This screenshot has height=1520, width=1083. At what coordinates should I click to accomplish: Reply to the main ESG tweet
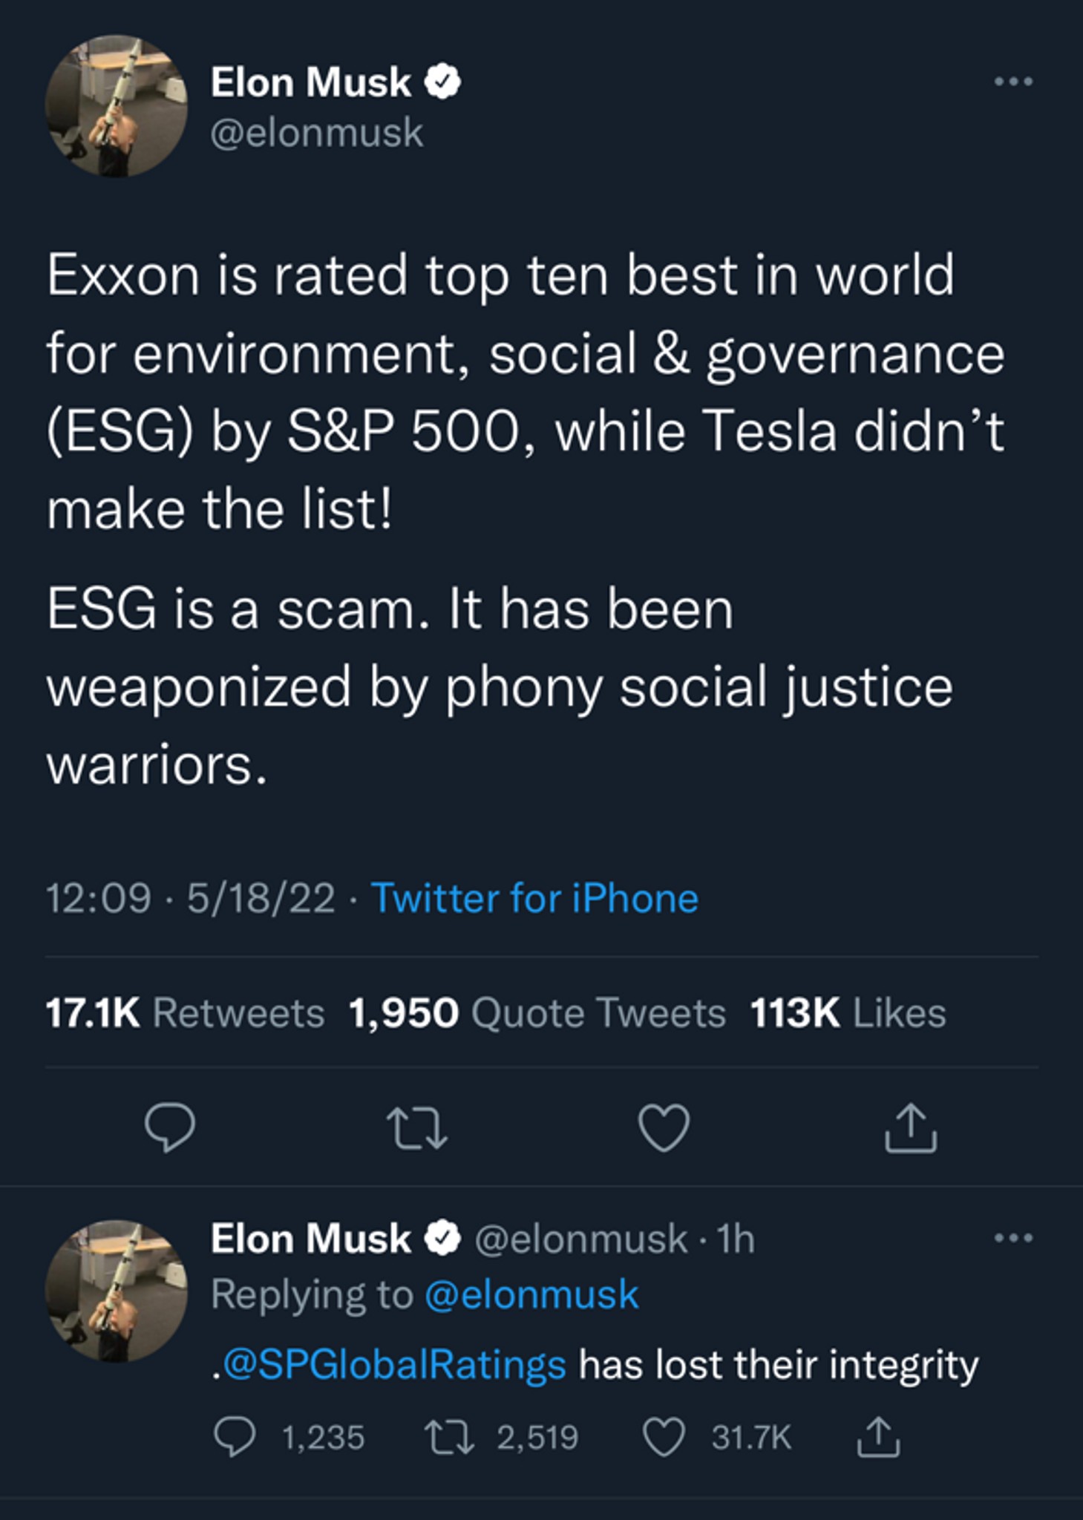tap(170, 1128)
